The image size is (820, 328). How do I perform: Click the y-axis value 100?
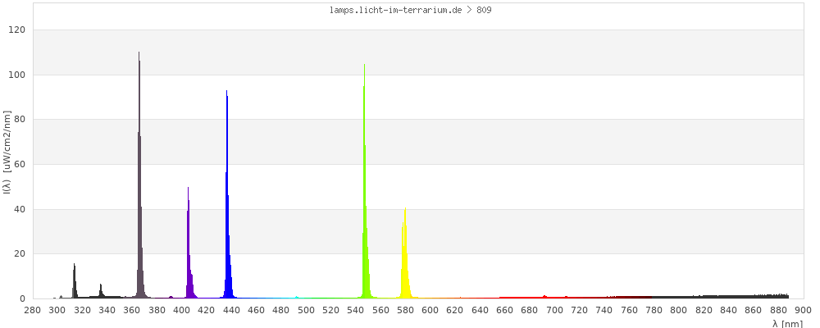point(18,75)
